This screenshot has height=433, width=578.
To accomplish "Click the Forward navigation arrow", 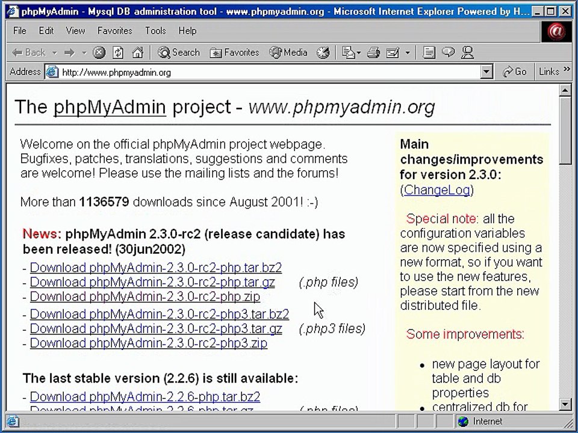I will pos(69,53).
